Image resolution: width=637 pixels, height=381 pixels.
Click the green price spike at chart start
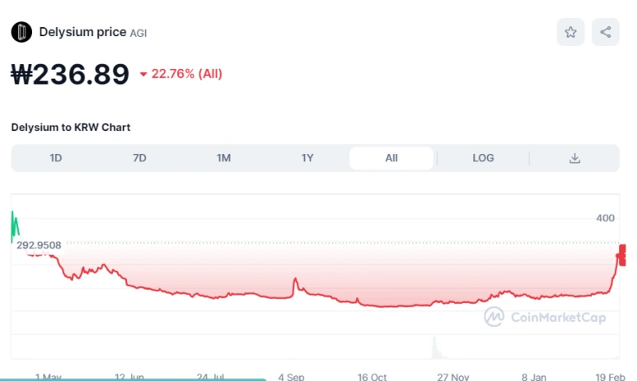[15, 225]
